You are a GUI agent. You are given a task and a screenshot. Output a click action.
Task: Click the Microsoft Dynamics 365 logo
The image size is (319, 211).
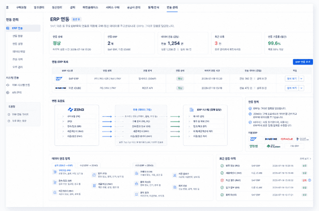[x=303, y=139]
